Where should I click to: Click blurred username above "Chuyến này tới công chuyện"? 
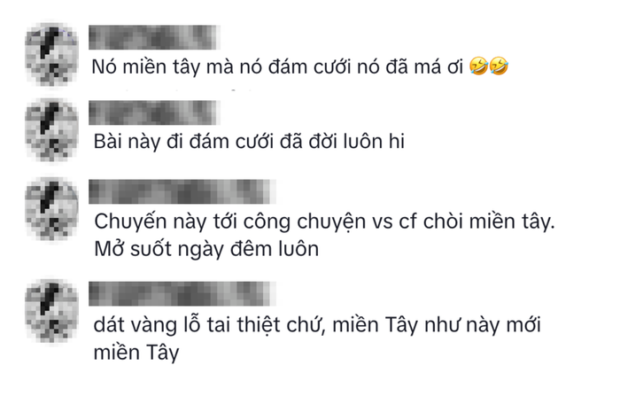182,191
